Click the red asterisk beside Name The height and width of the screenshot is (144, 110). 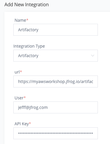[x=27, y=20]
